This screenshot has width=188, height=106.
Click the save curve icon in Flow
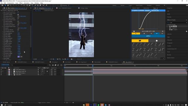(x=134, y=31)
